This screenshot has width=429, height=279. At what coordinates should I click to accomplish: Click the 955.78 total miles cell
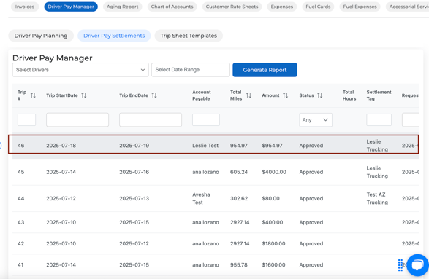239,265
